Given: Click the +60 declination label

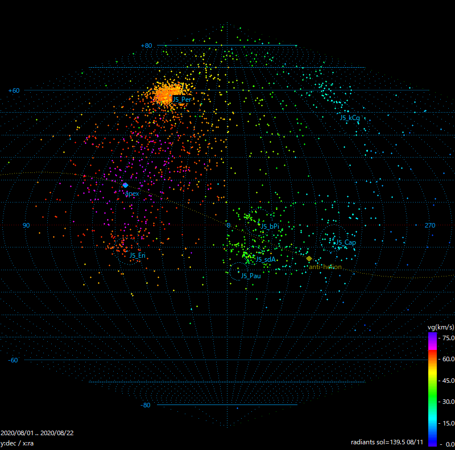Looking at the screenshot, I should 14,90.
